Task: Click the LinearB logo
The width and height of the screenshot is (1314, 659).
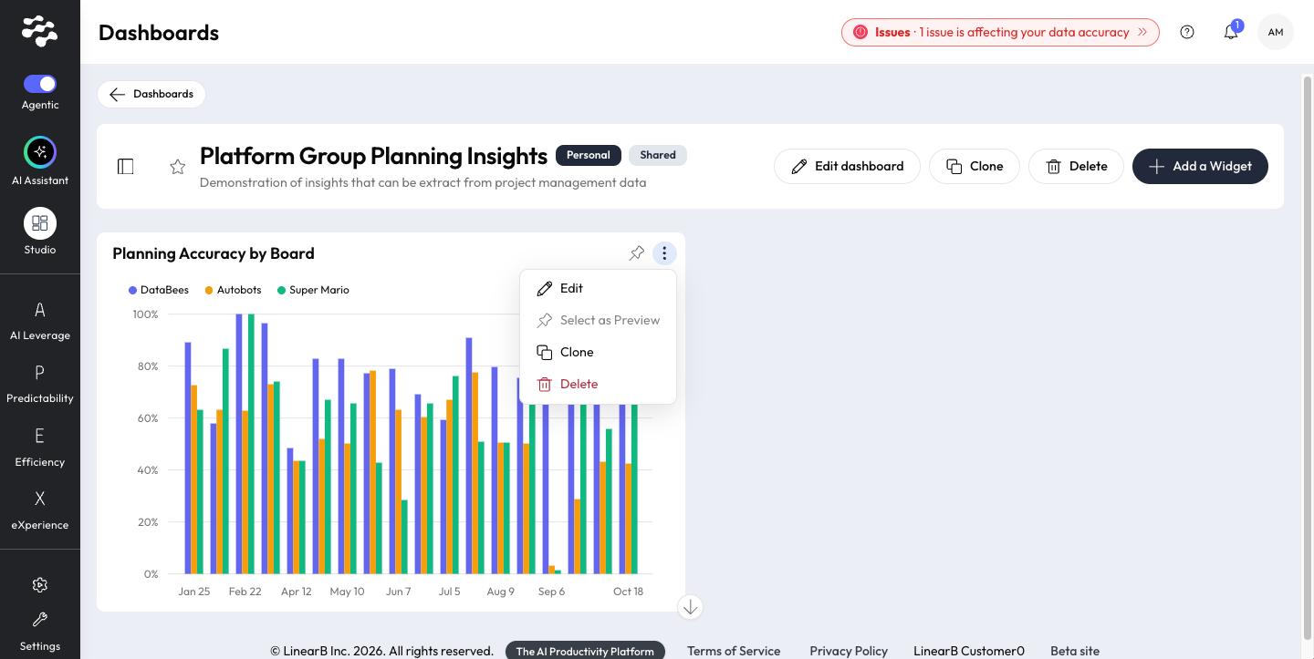Action: (40, 31)
